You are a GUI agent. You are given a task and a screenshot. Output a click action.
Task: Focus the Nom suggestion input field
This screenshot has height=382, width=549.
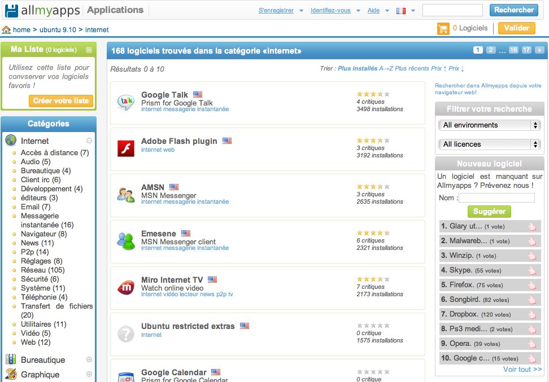coord(496,198)
